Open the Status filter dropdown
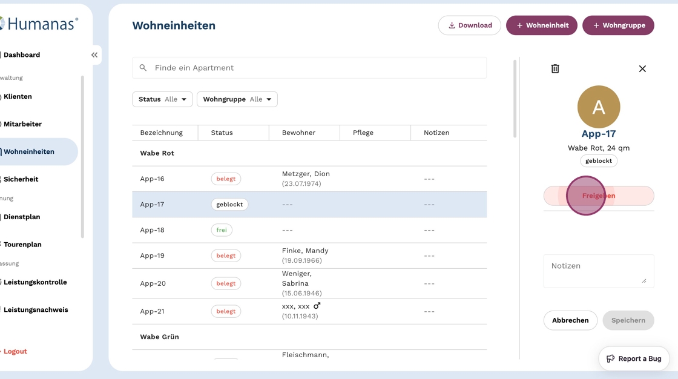The image size is (678, 379). 162,99
